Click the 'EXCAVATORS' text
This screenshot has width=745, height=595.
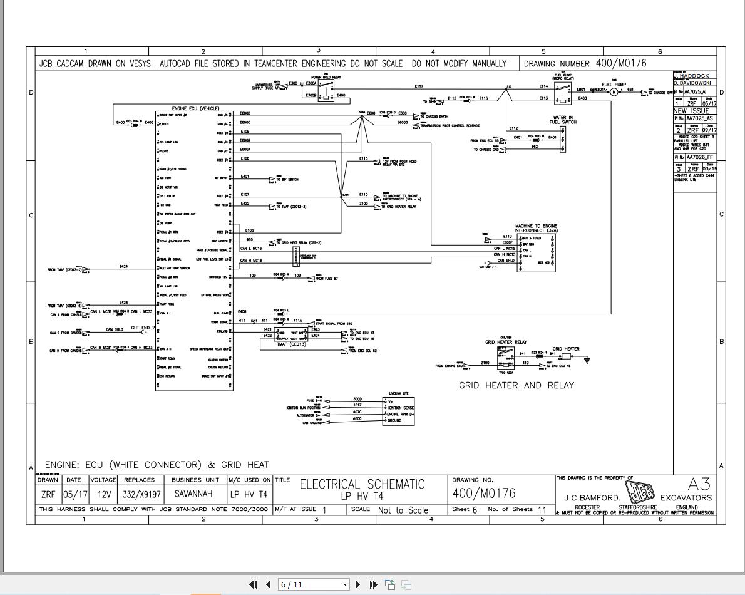pyautogui.click(x=686, y=498)
